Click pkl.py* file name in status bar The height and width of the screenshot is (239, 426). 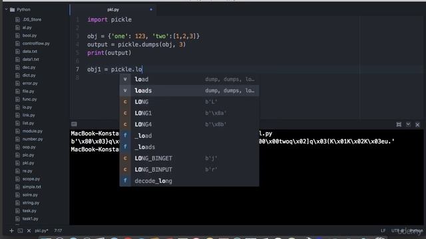pos(41,230)
